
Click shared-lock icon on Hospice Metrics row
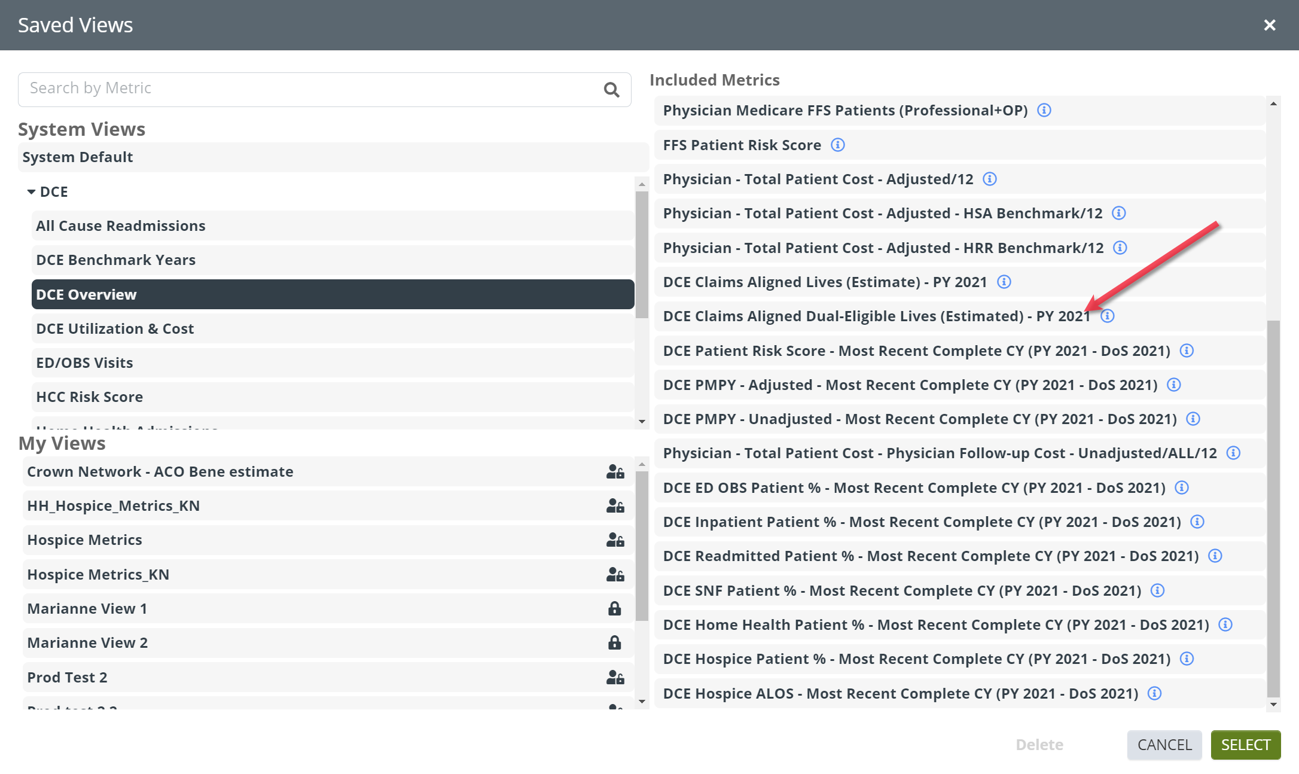615,540
